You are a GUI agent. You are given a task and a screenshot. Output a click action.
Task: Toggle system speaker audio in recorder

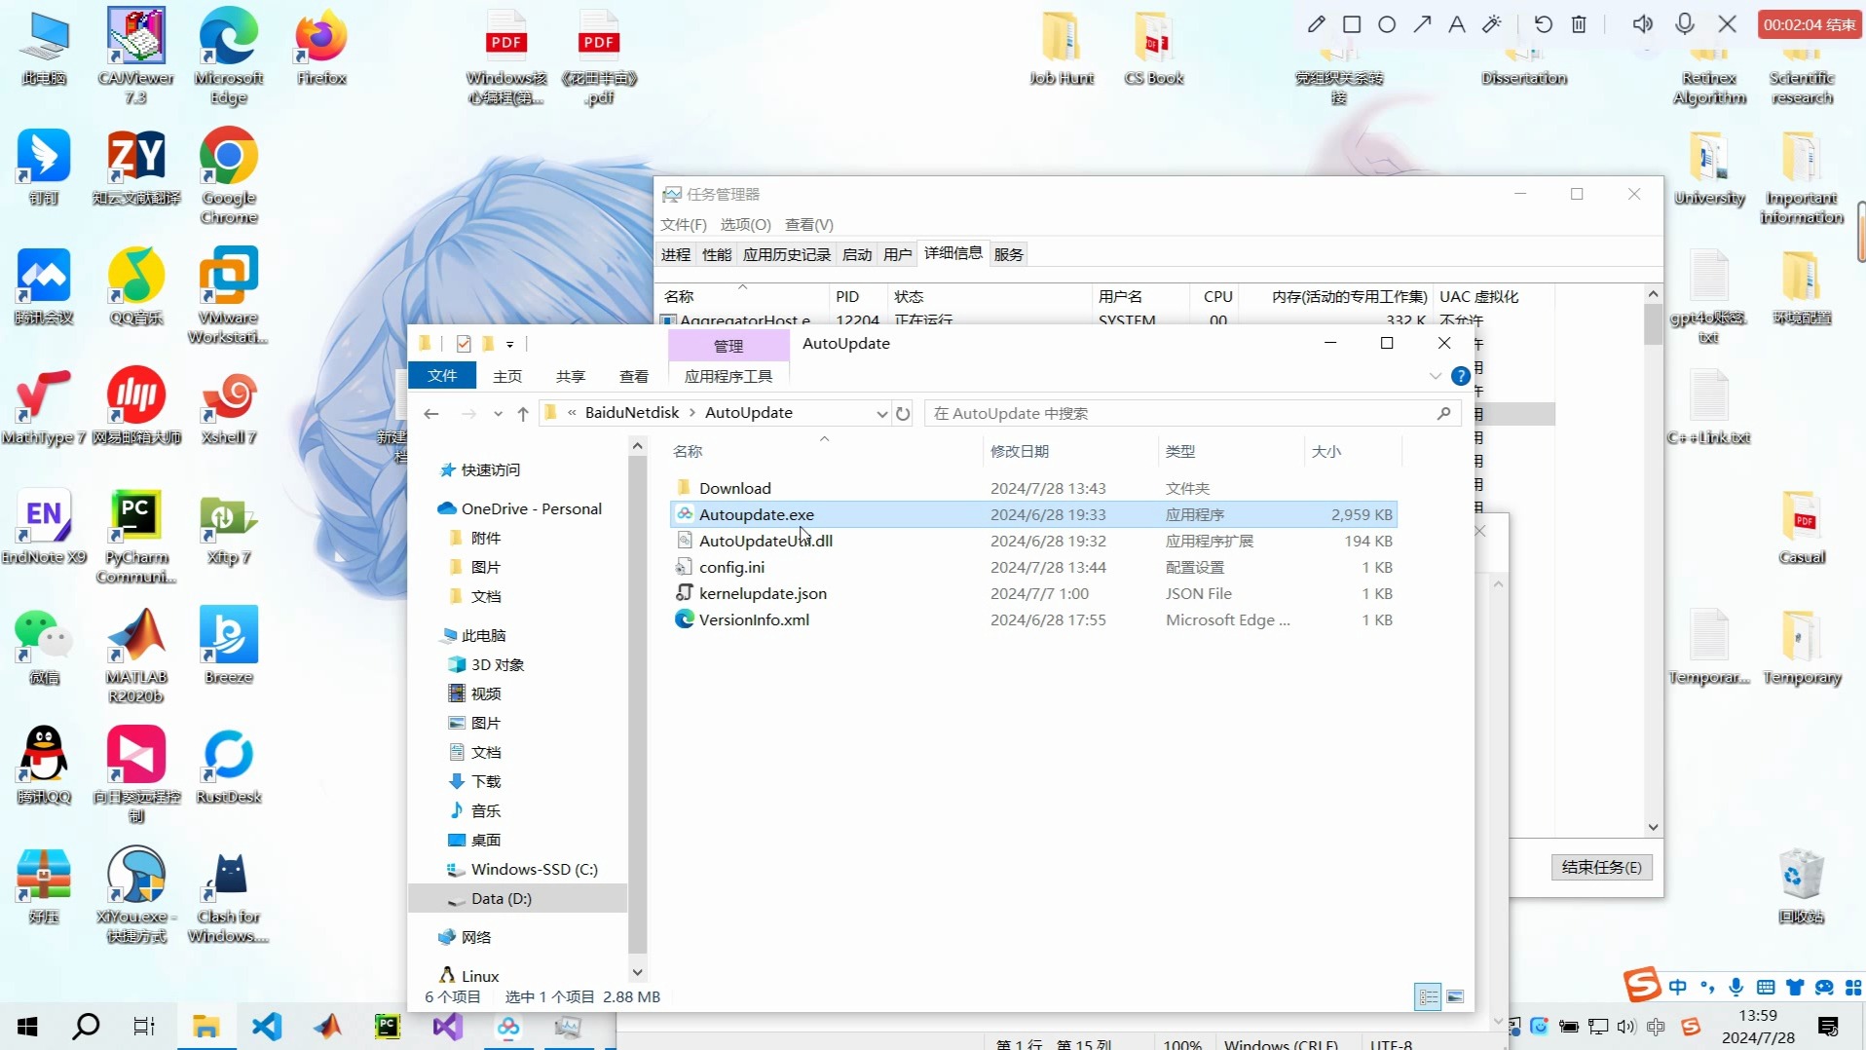[1642, 24]
